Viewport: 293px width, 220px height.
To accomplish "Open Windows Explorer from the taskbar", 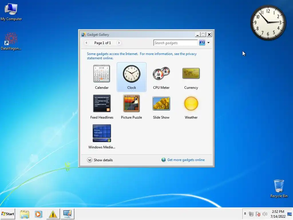I will (25, 214).
